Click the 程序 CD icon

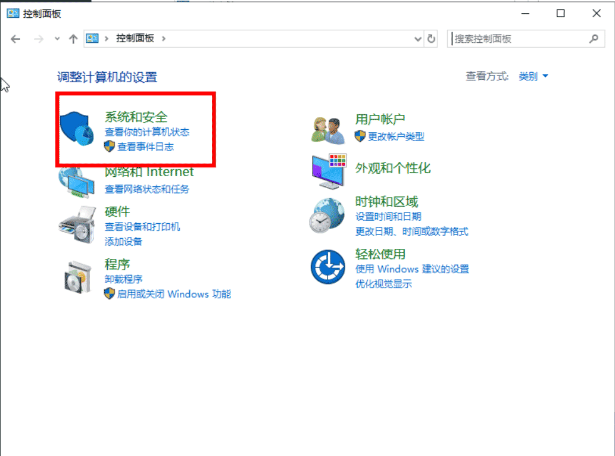tap(77, 276)
